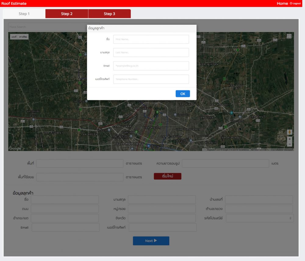Switch map to satellite (ดาวเทียม) view
Viewport: 305px width, 261px height.
click(x=23, y=37)
